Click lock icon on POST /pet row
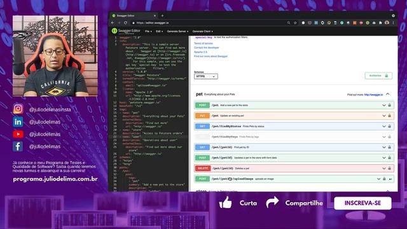This screenshot has width=407, height=229. click(x=389, y=105)
